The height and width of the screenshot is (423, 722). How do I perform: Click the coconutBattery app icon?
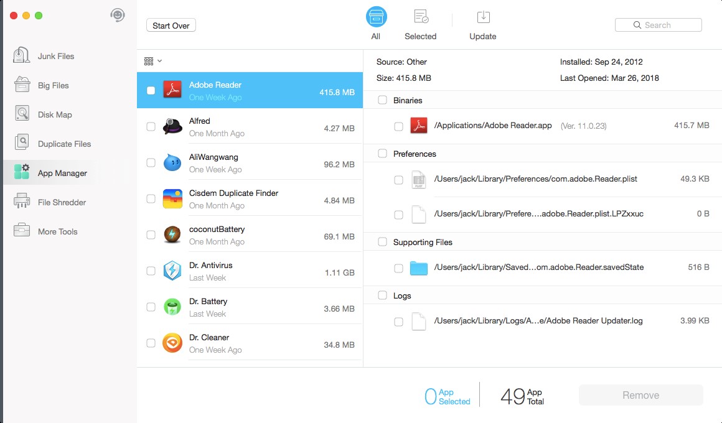172,235
